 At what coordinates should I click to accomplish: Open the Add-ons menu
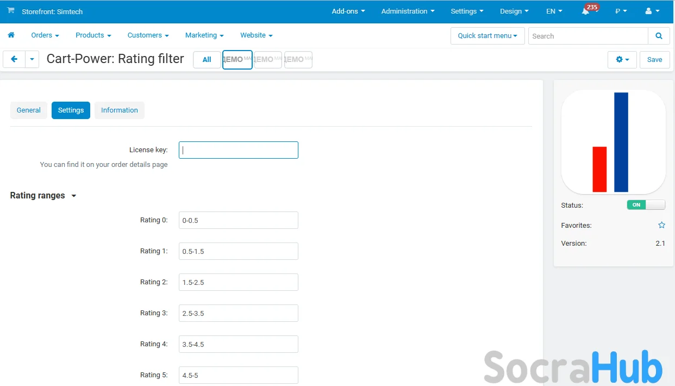click(x=348, y=11)
